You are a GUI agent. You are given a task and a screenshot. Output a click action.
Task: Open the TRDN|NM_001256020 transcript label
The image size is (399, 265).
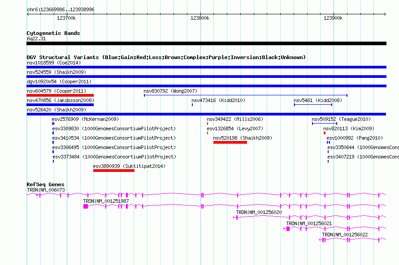coord(259,213)
